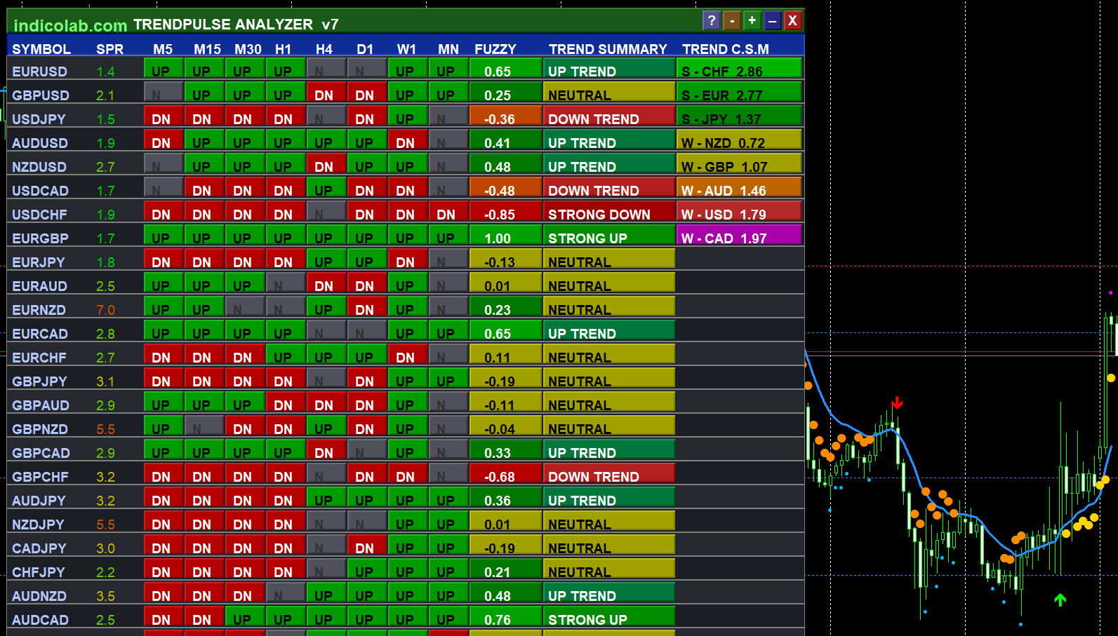Click the red down arrow on the chart
This screenshot has height=636, width=1118.
[897, 403]
